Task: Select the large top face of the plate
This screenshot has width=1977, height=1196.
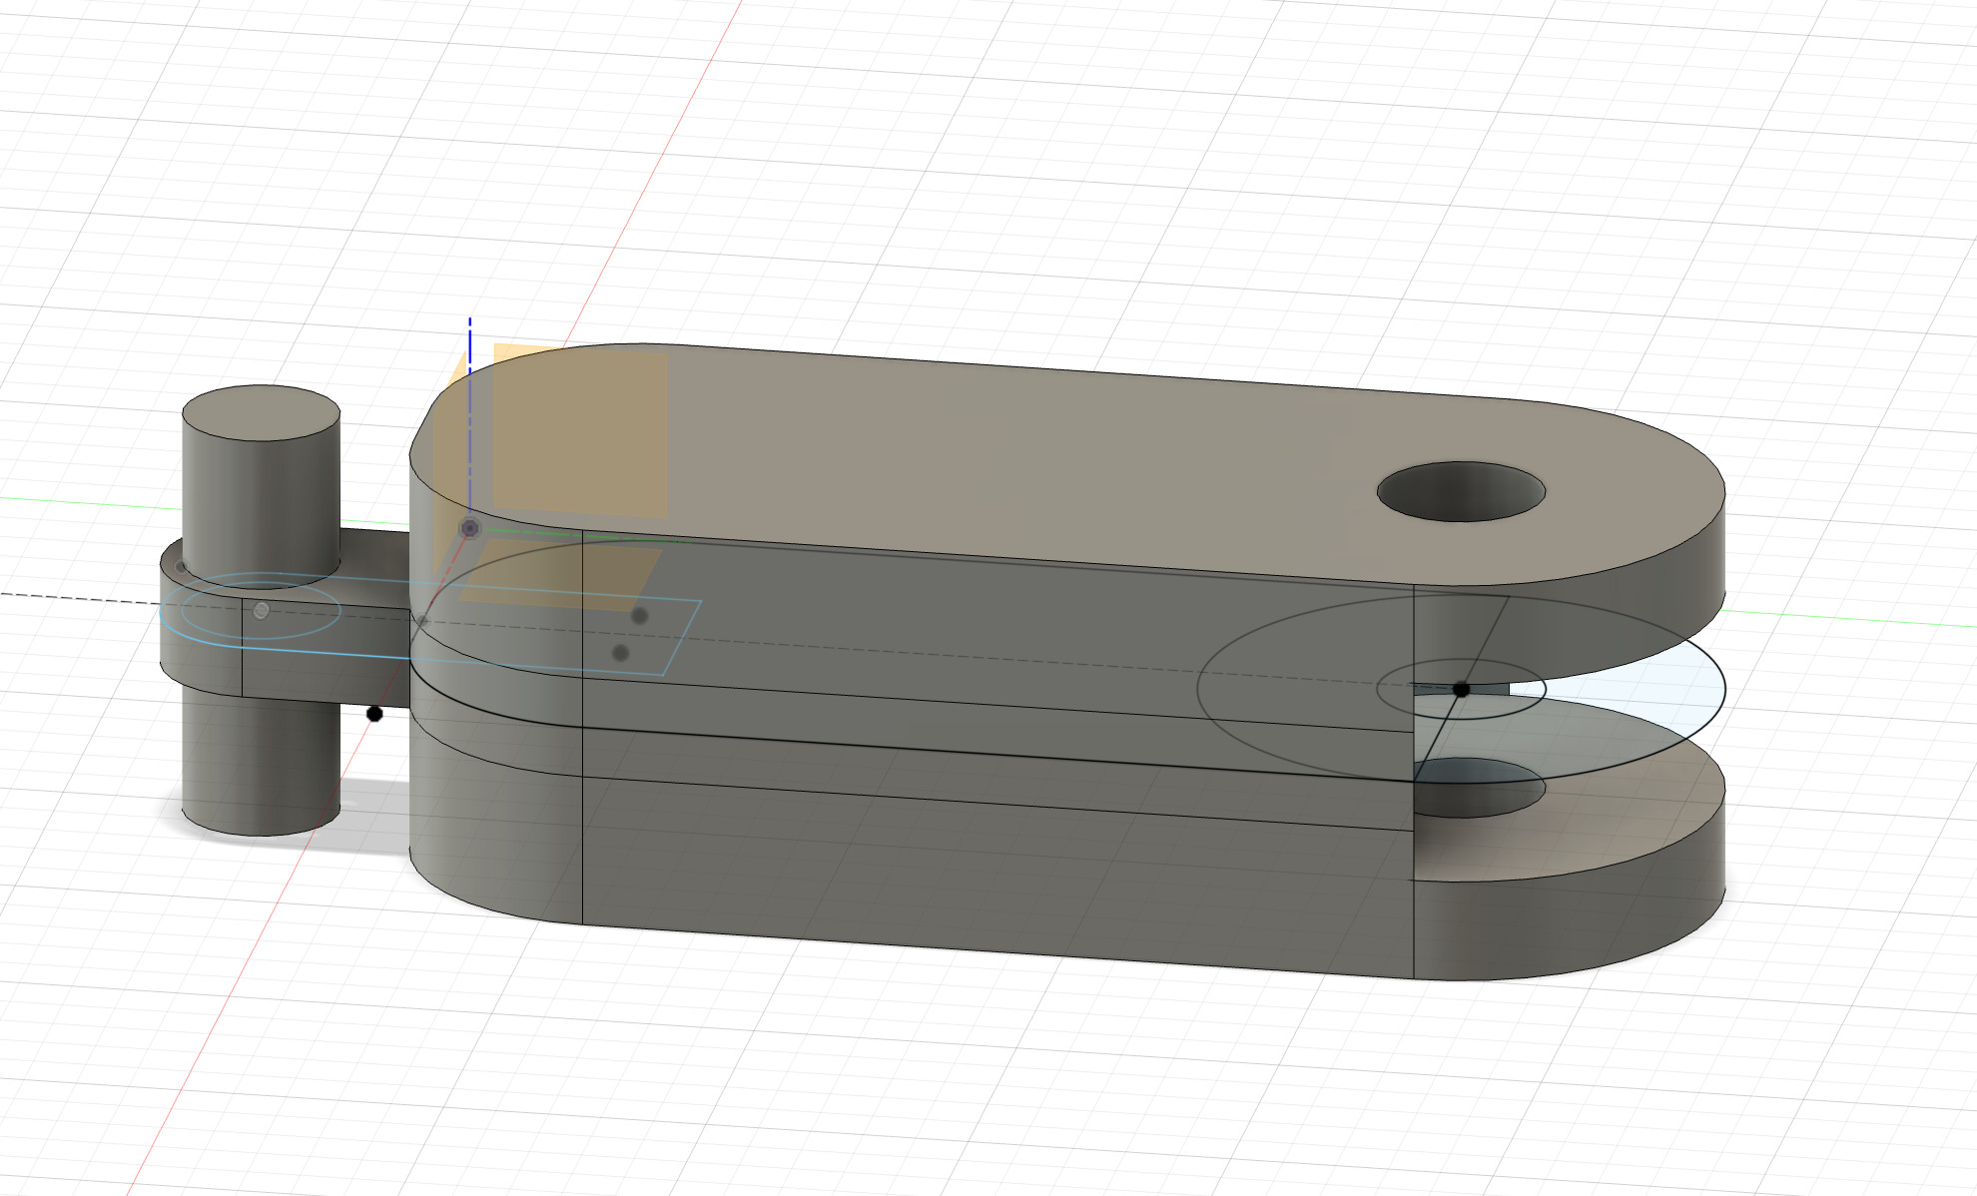Action: (x=998, y=459)
